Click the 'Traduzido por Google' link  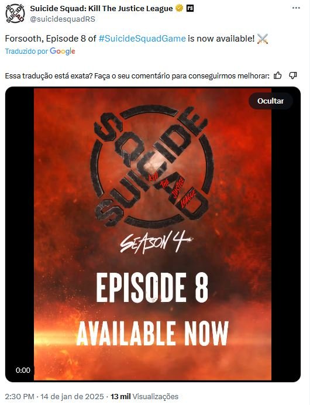[40, 51]
